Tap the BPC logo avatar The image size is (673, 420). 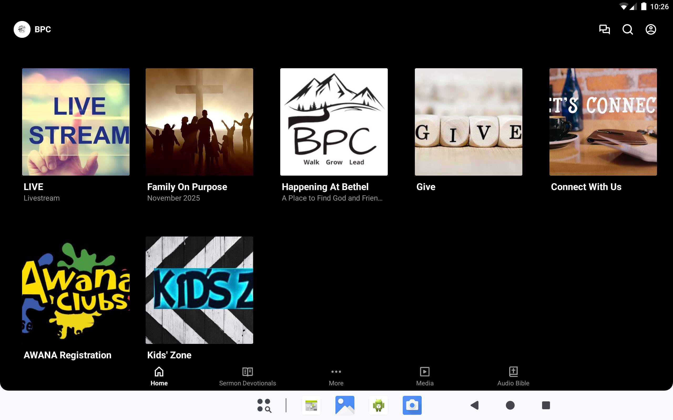point(22,29)
